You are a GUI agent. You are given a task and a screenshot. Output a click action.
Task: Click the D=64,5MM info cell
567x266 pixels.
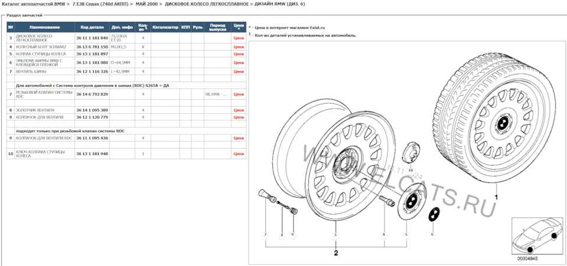click(x=122, y=63)
